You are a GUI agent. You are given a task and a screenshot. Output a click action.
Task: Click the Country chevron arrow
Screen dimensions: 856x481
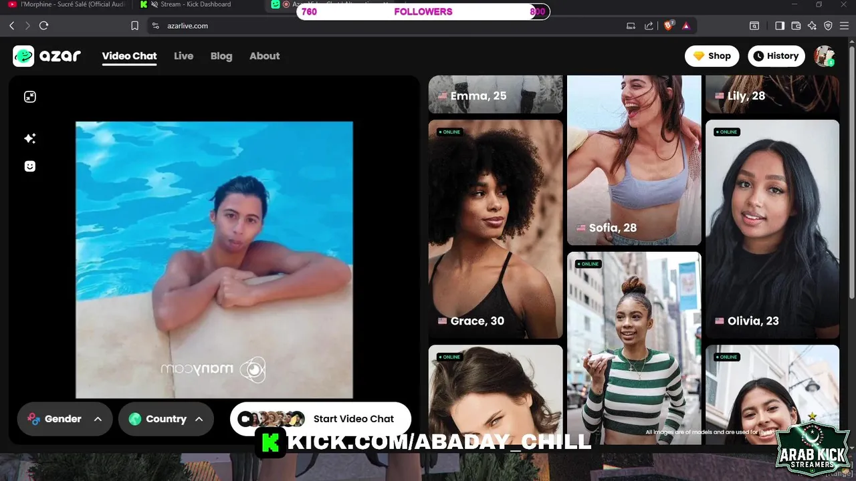pos(199,419)
